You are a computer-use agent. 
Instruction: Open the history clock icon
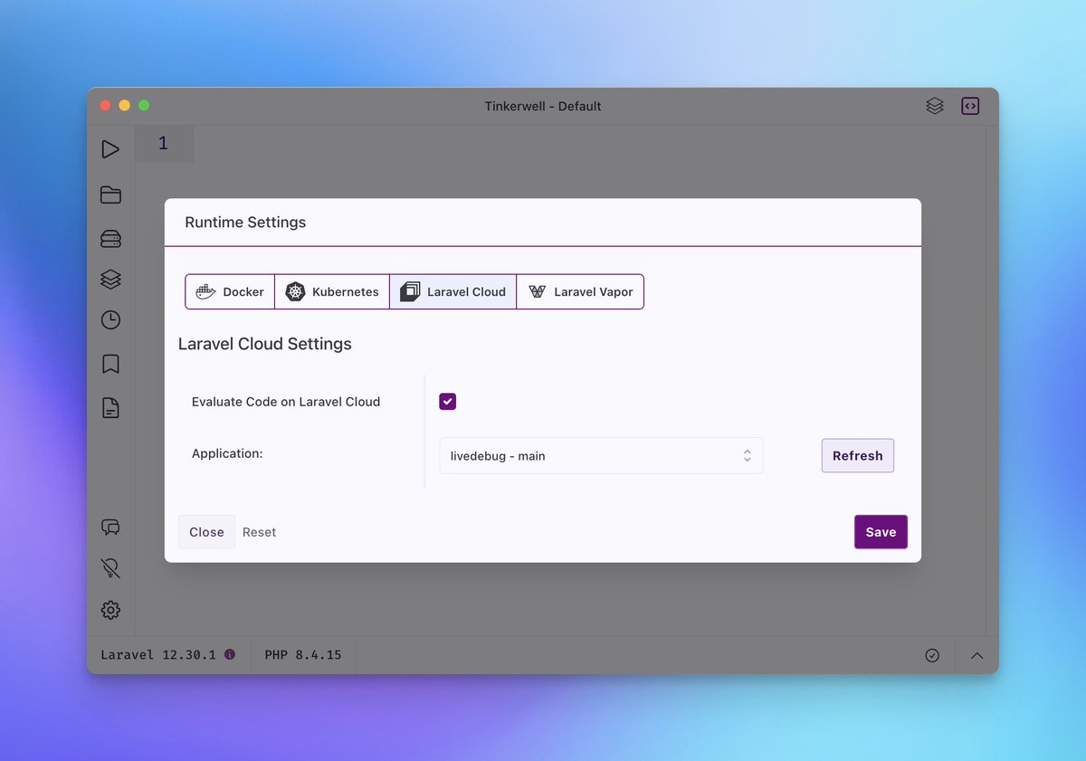pyautogui.click(x=110, y=319)
